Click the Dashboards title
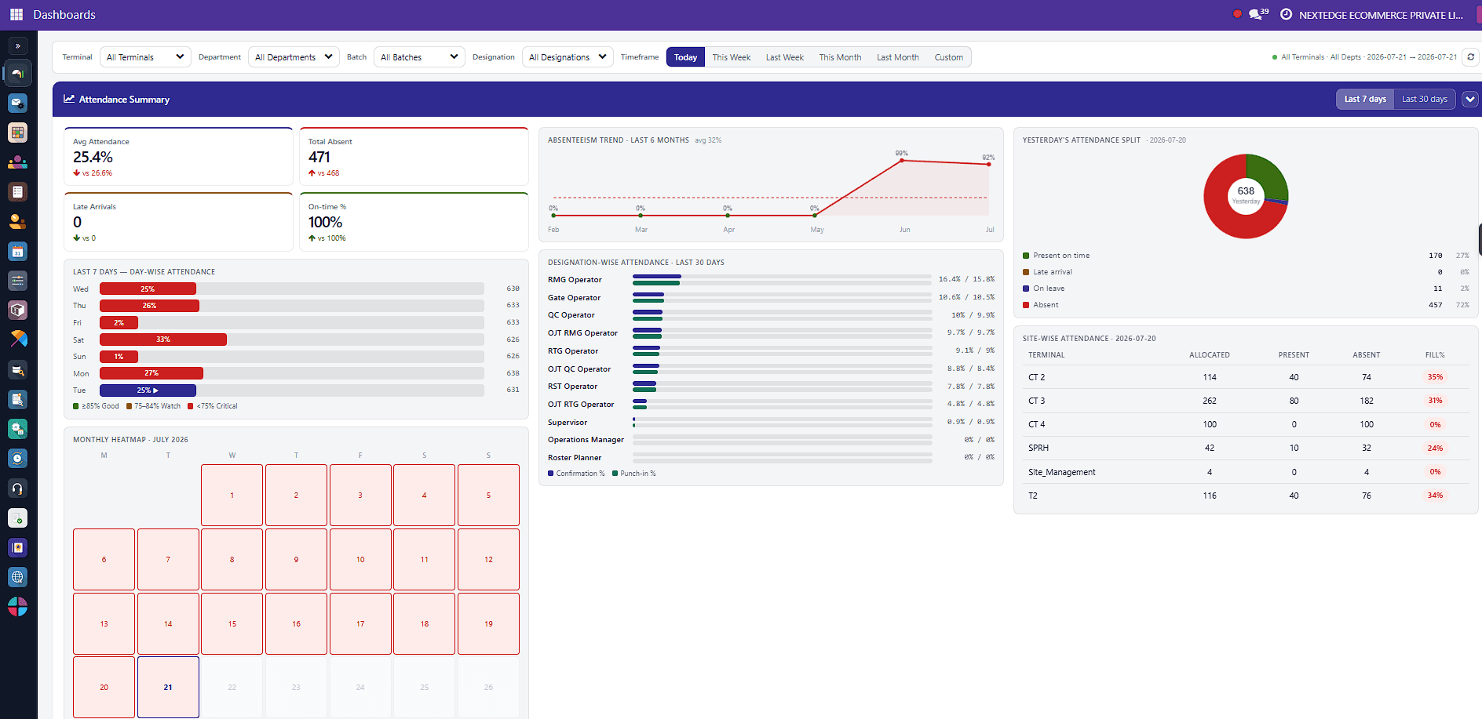1482x719 pixels. click(64, 15)
